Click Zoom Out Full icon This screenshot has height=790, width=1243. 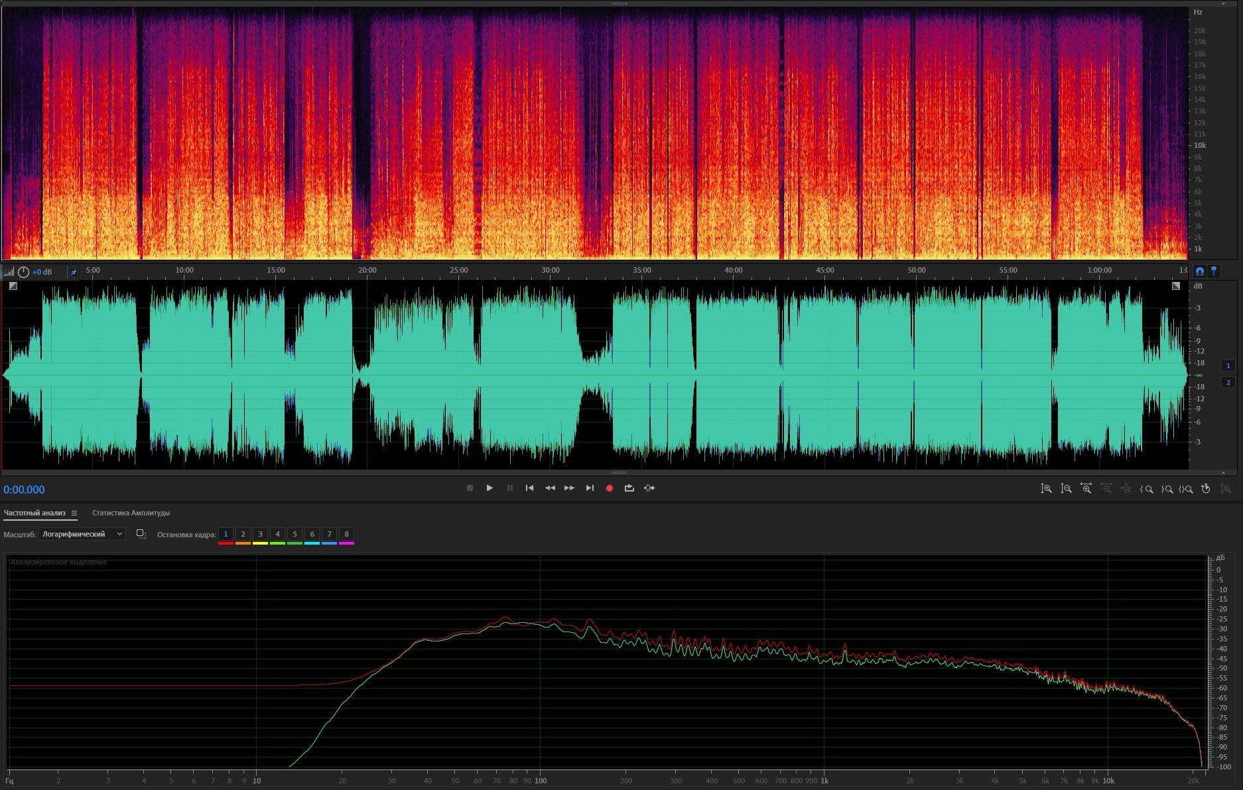point(1126,489)
